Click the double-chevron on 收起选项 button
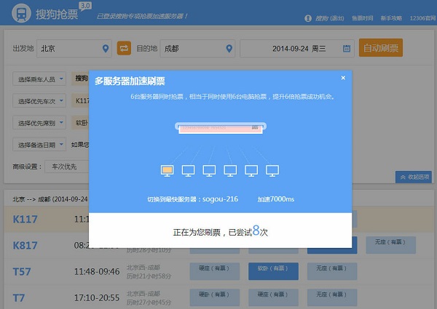This screenshot has height=309, width=437. (403, 177)
